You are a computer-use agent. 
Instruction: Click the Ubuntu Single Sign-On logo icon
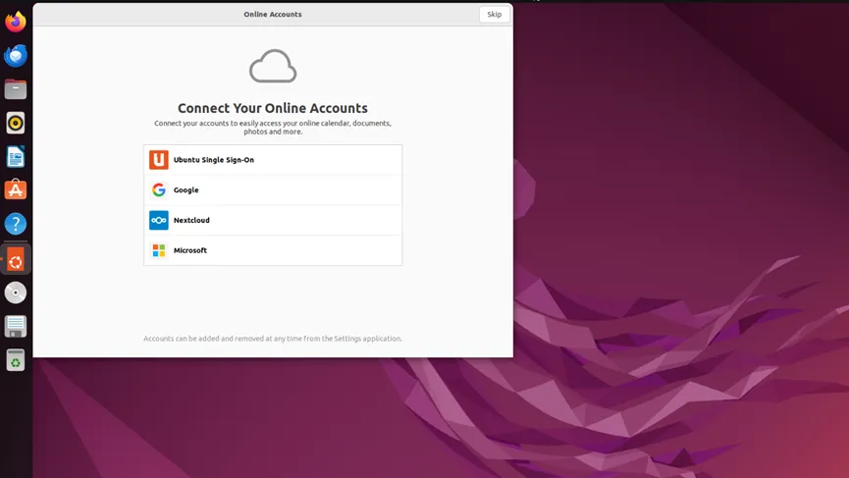[159, 160]
